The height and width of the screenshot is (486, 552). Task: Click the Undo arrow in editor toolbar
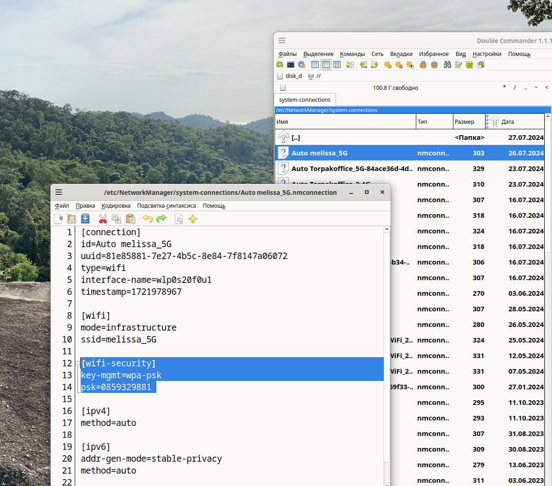click(147, 219)
